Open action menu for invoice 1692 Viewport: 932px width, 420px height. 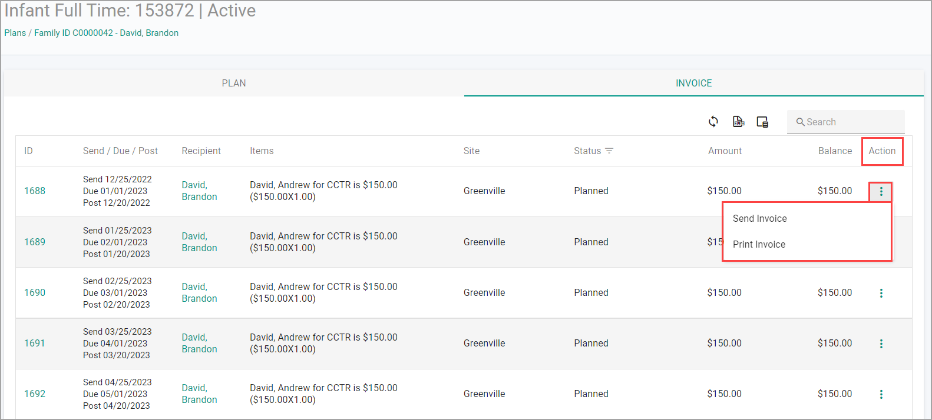(881, 394)
